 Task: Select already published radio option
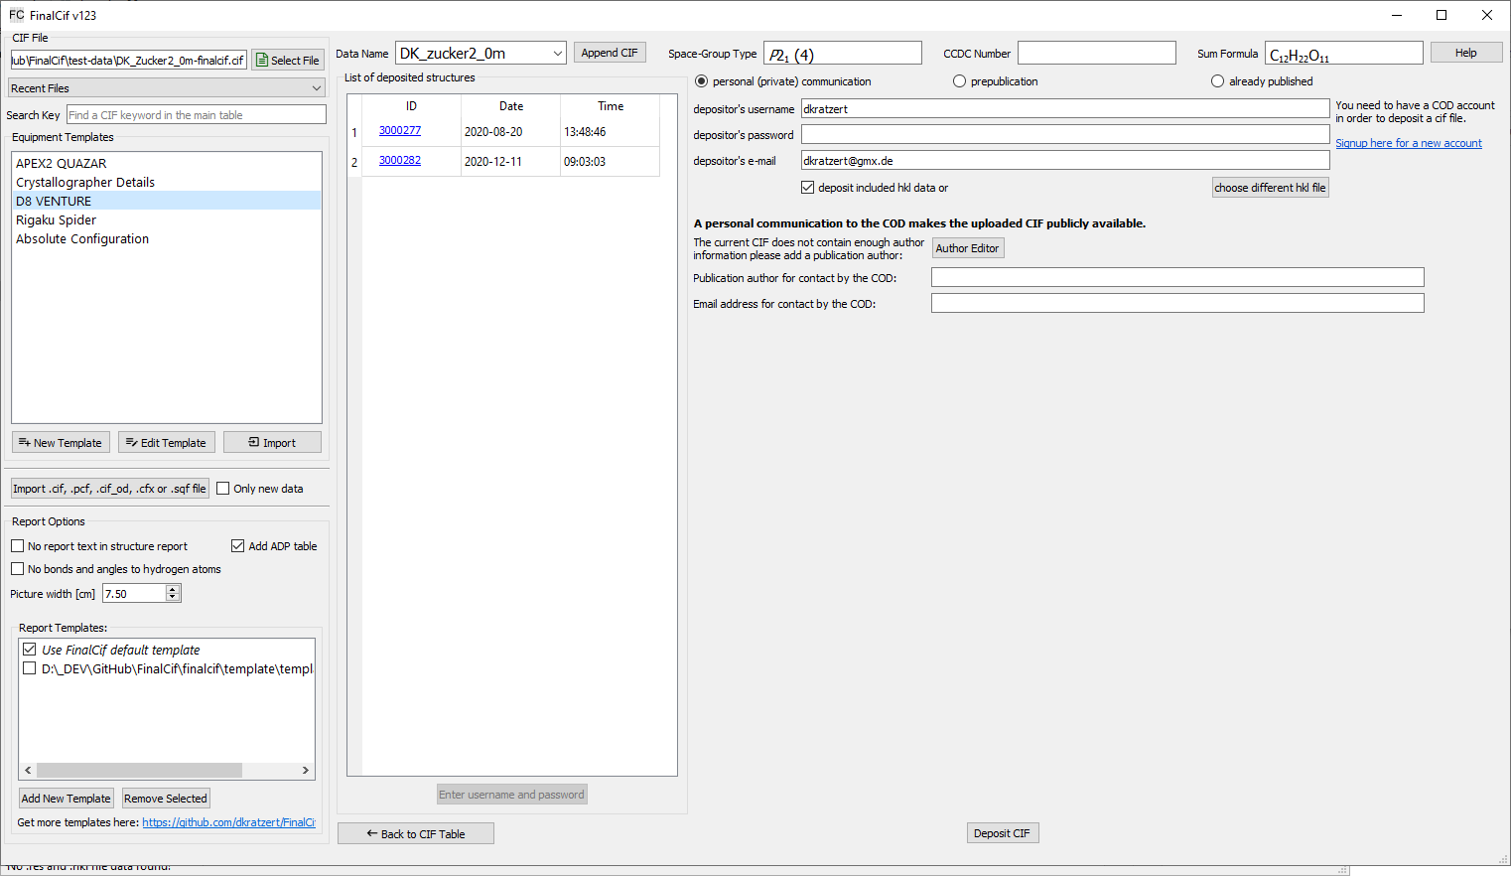[1217, 81]
